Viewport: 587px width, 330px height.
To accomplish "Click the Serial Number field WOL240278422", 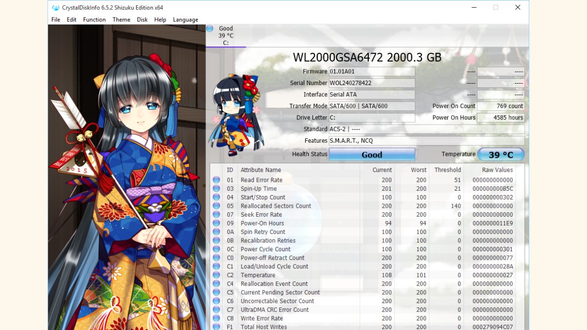I will coord(372,83).
